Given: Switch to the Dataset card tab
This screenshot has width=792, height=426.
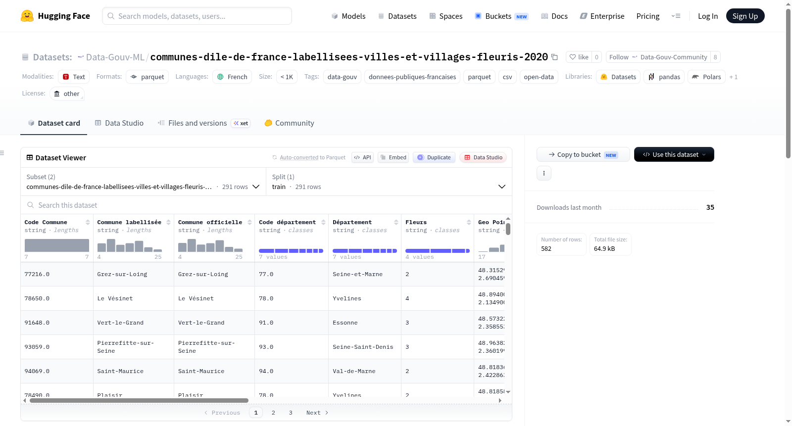Looking at the screenshot, I should (x=53, y=123).
